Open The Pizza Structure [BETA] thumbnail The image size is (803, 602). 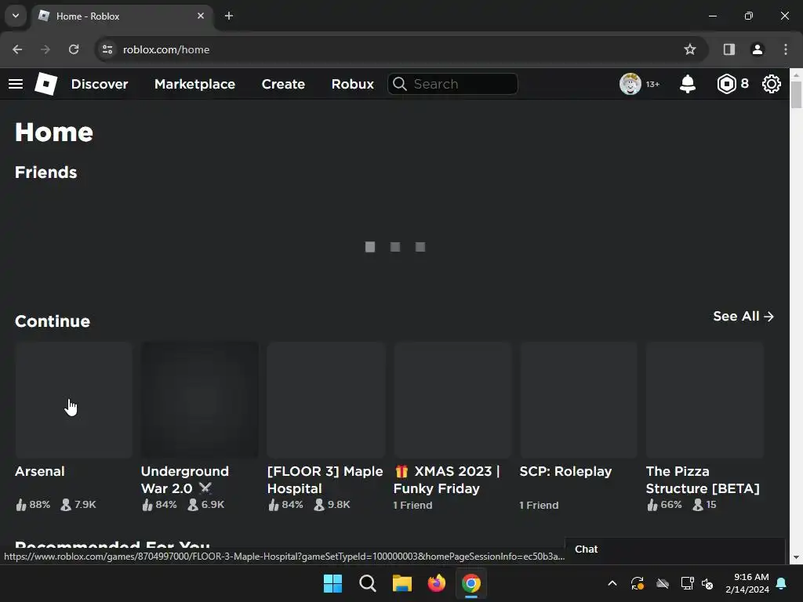(x=705, y=400)
